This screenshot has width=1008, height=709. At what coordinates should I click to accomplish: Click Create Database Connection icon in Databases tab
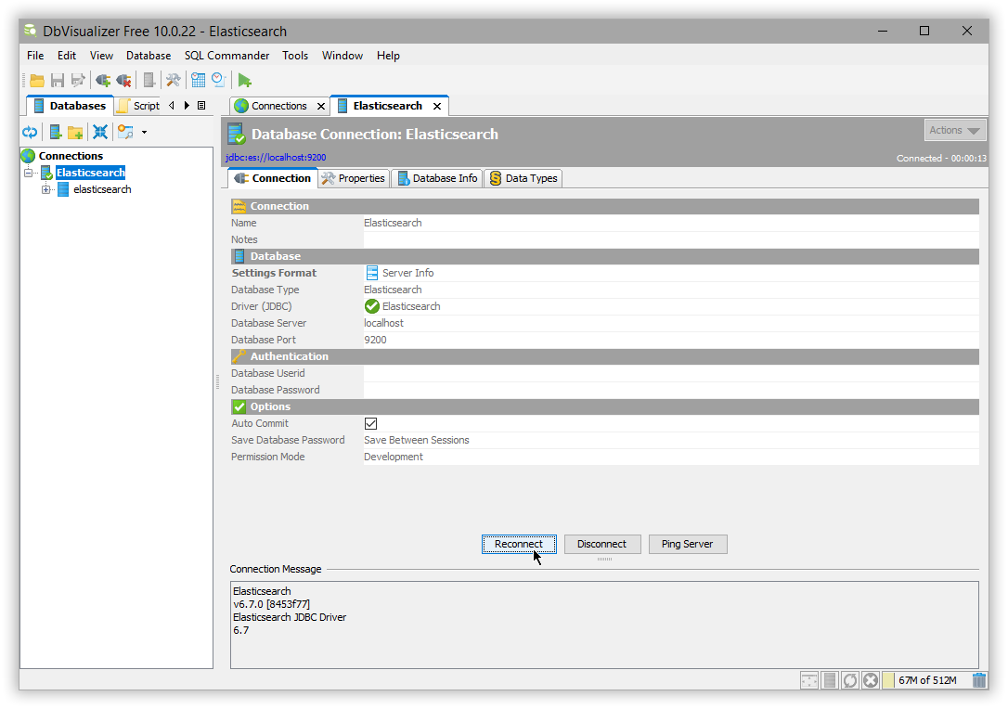pyautogui.click(x=56, y=132)
